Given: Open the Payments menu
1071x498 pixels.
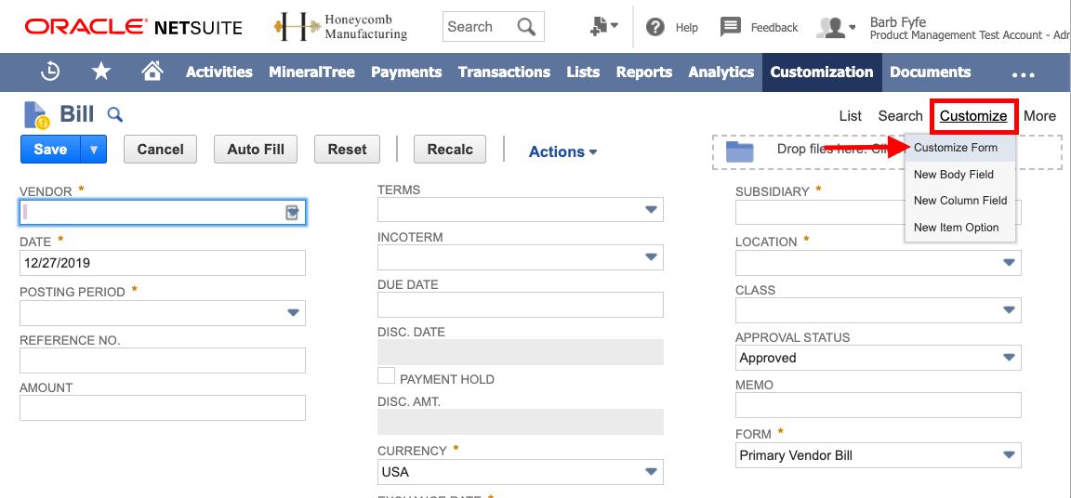Looking at the screenshot, I should [x=406, y=72].
